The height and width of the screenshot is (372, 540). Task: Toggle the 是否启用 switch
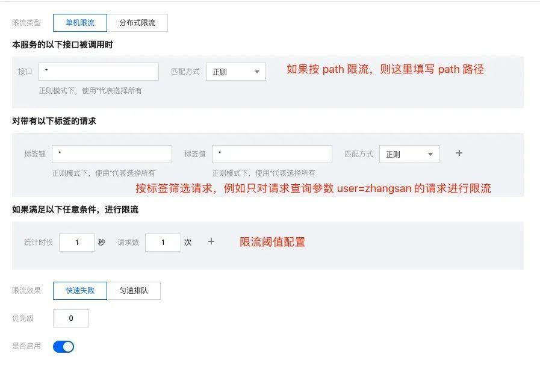[63, 347]
